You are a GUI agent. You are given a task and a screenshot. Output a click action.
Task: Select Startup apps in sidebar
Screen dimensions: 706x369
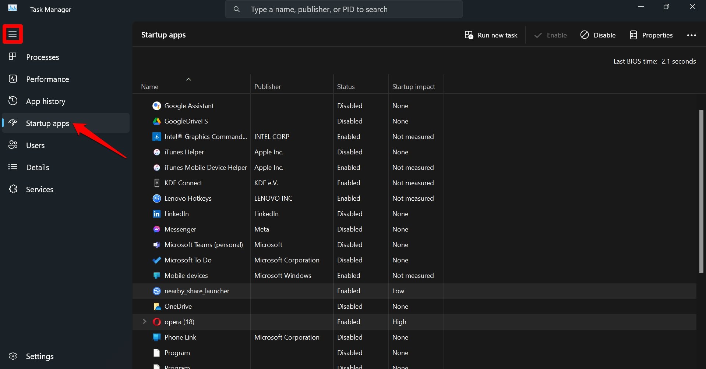coord(66,123)
